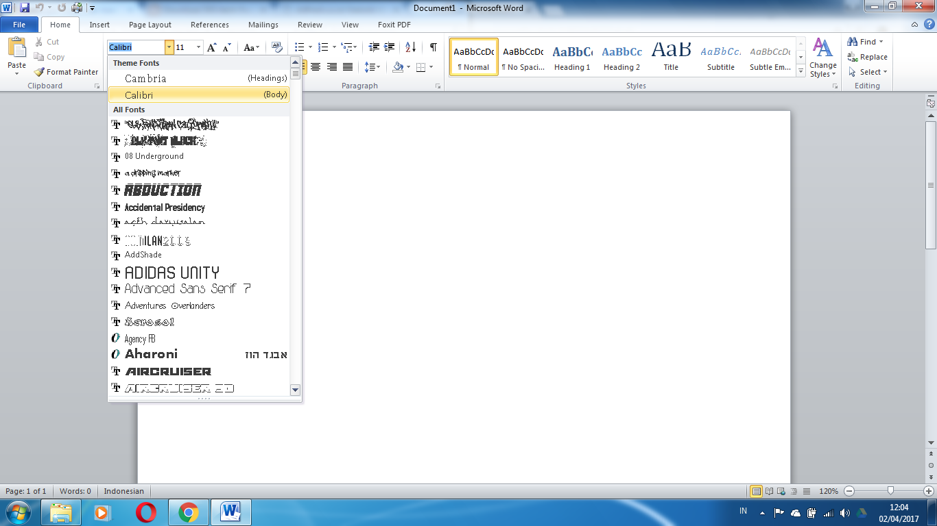Apply the Heading 1 style
Image resolution: width=937 pixels, height=526 pixels.
[573, 57]
